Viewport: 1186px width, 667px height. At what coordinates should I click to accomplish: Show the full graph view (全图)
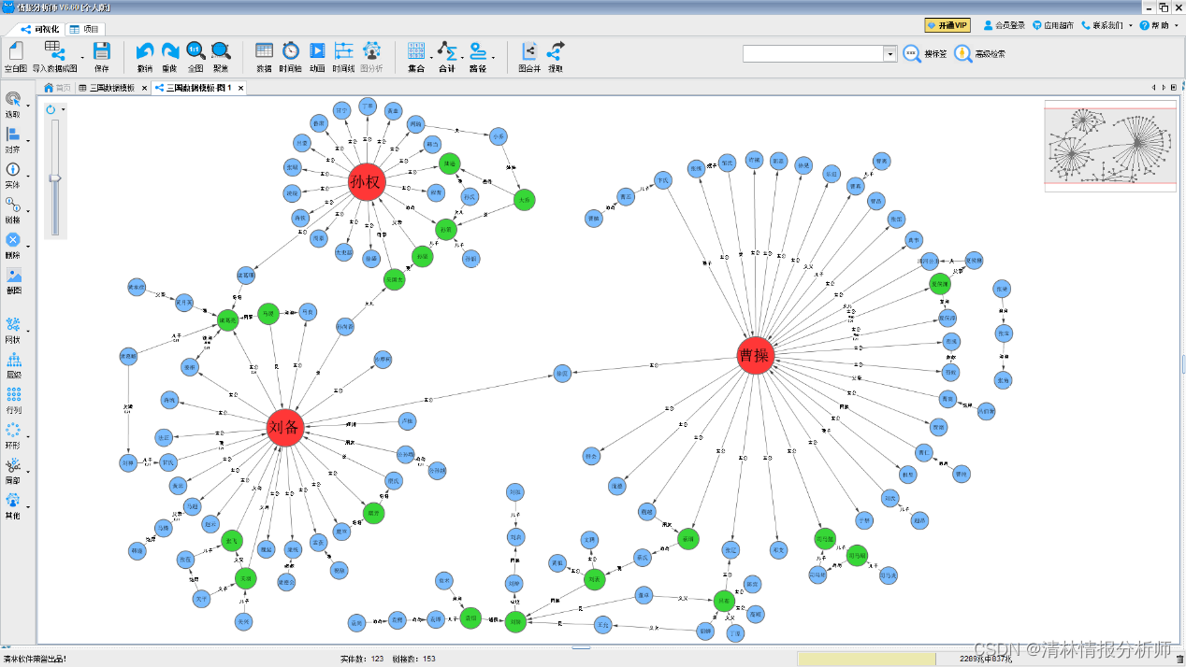[x=195, y=55]
